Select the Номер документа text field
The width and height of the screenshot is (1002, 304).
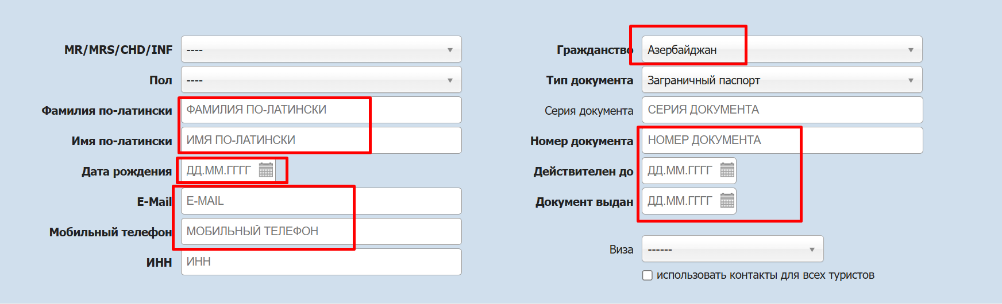(x=781, y=141)
